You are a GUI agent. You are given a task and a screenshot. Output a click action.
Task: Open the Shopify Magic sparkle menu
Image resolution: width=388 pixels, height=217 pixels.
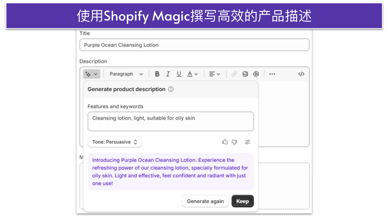91,74
